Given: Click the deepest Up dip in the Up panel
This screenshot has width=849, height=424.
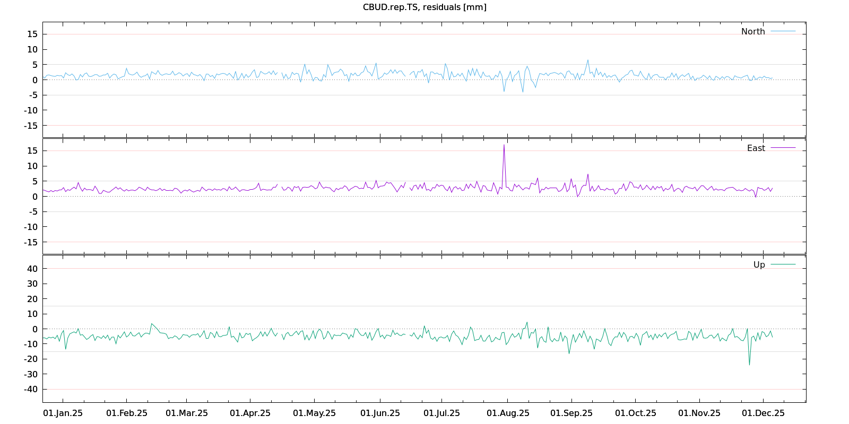Looking at the screenshot, I should (749, 364).
